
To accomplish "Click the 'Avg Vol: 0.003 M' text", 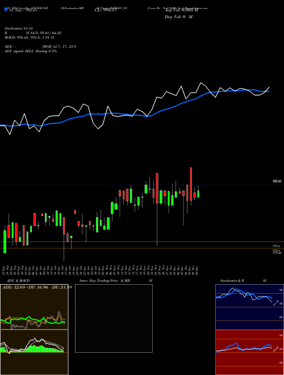I will (181, 10).
